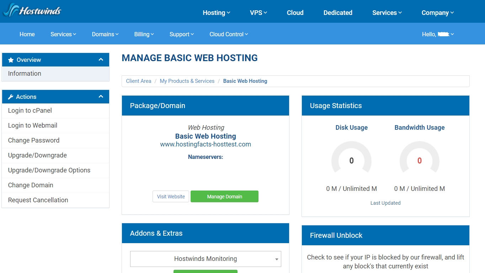Image resolution: width=485 pixels, height=273 pixels.
Task: Click the Firewall Unblock panel header
Action: pyautogui.click(x=385, y=235)
